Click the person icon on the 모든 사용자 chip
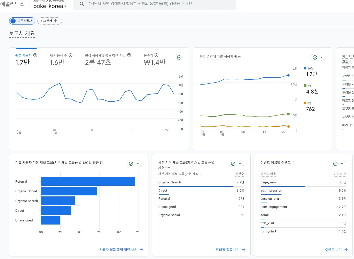 pyautogui.click(x=13, y=21)
